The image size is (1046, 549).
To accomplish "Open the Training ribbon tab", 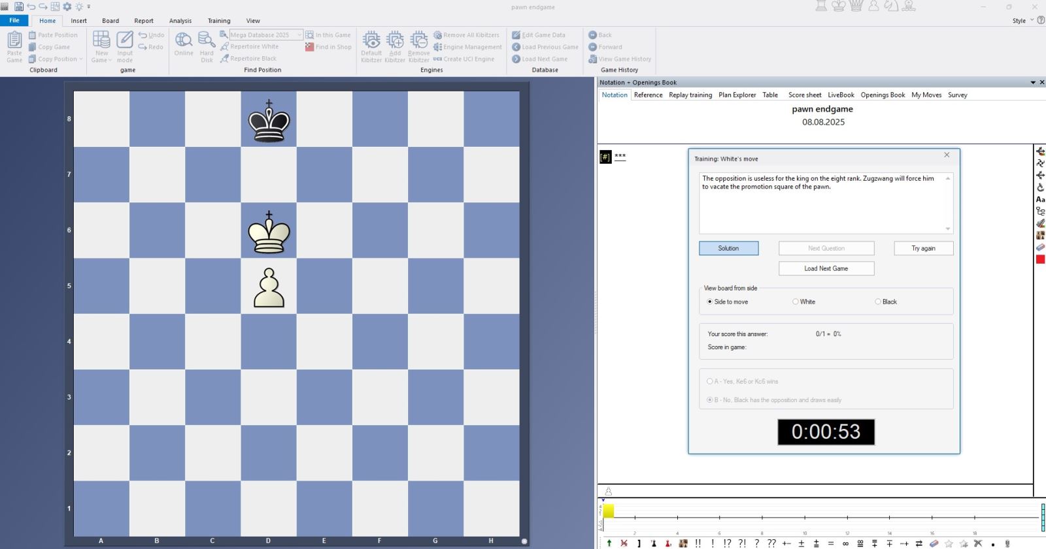I will [219, 21].
